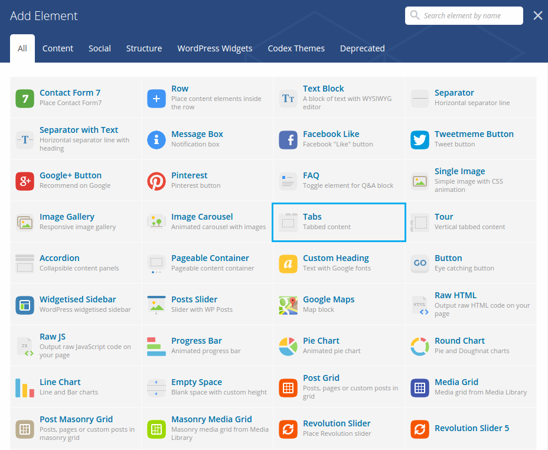Switch to the Deprecated tab
The width and height of the screenshot is (548, 450).
pos(362,48)
